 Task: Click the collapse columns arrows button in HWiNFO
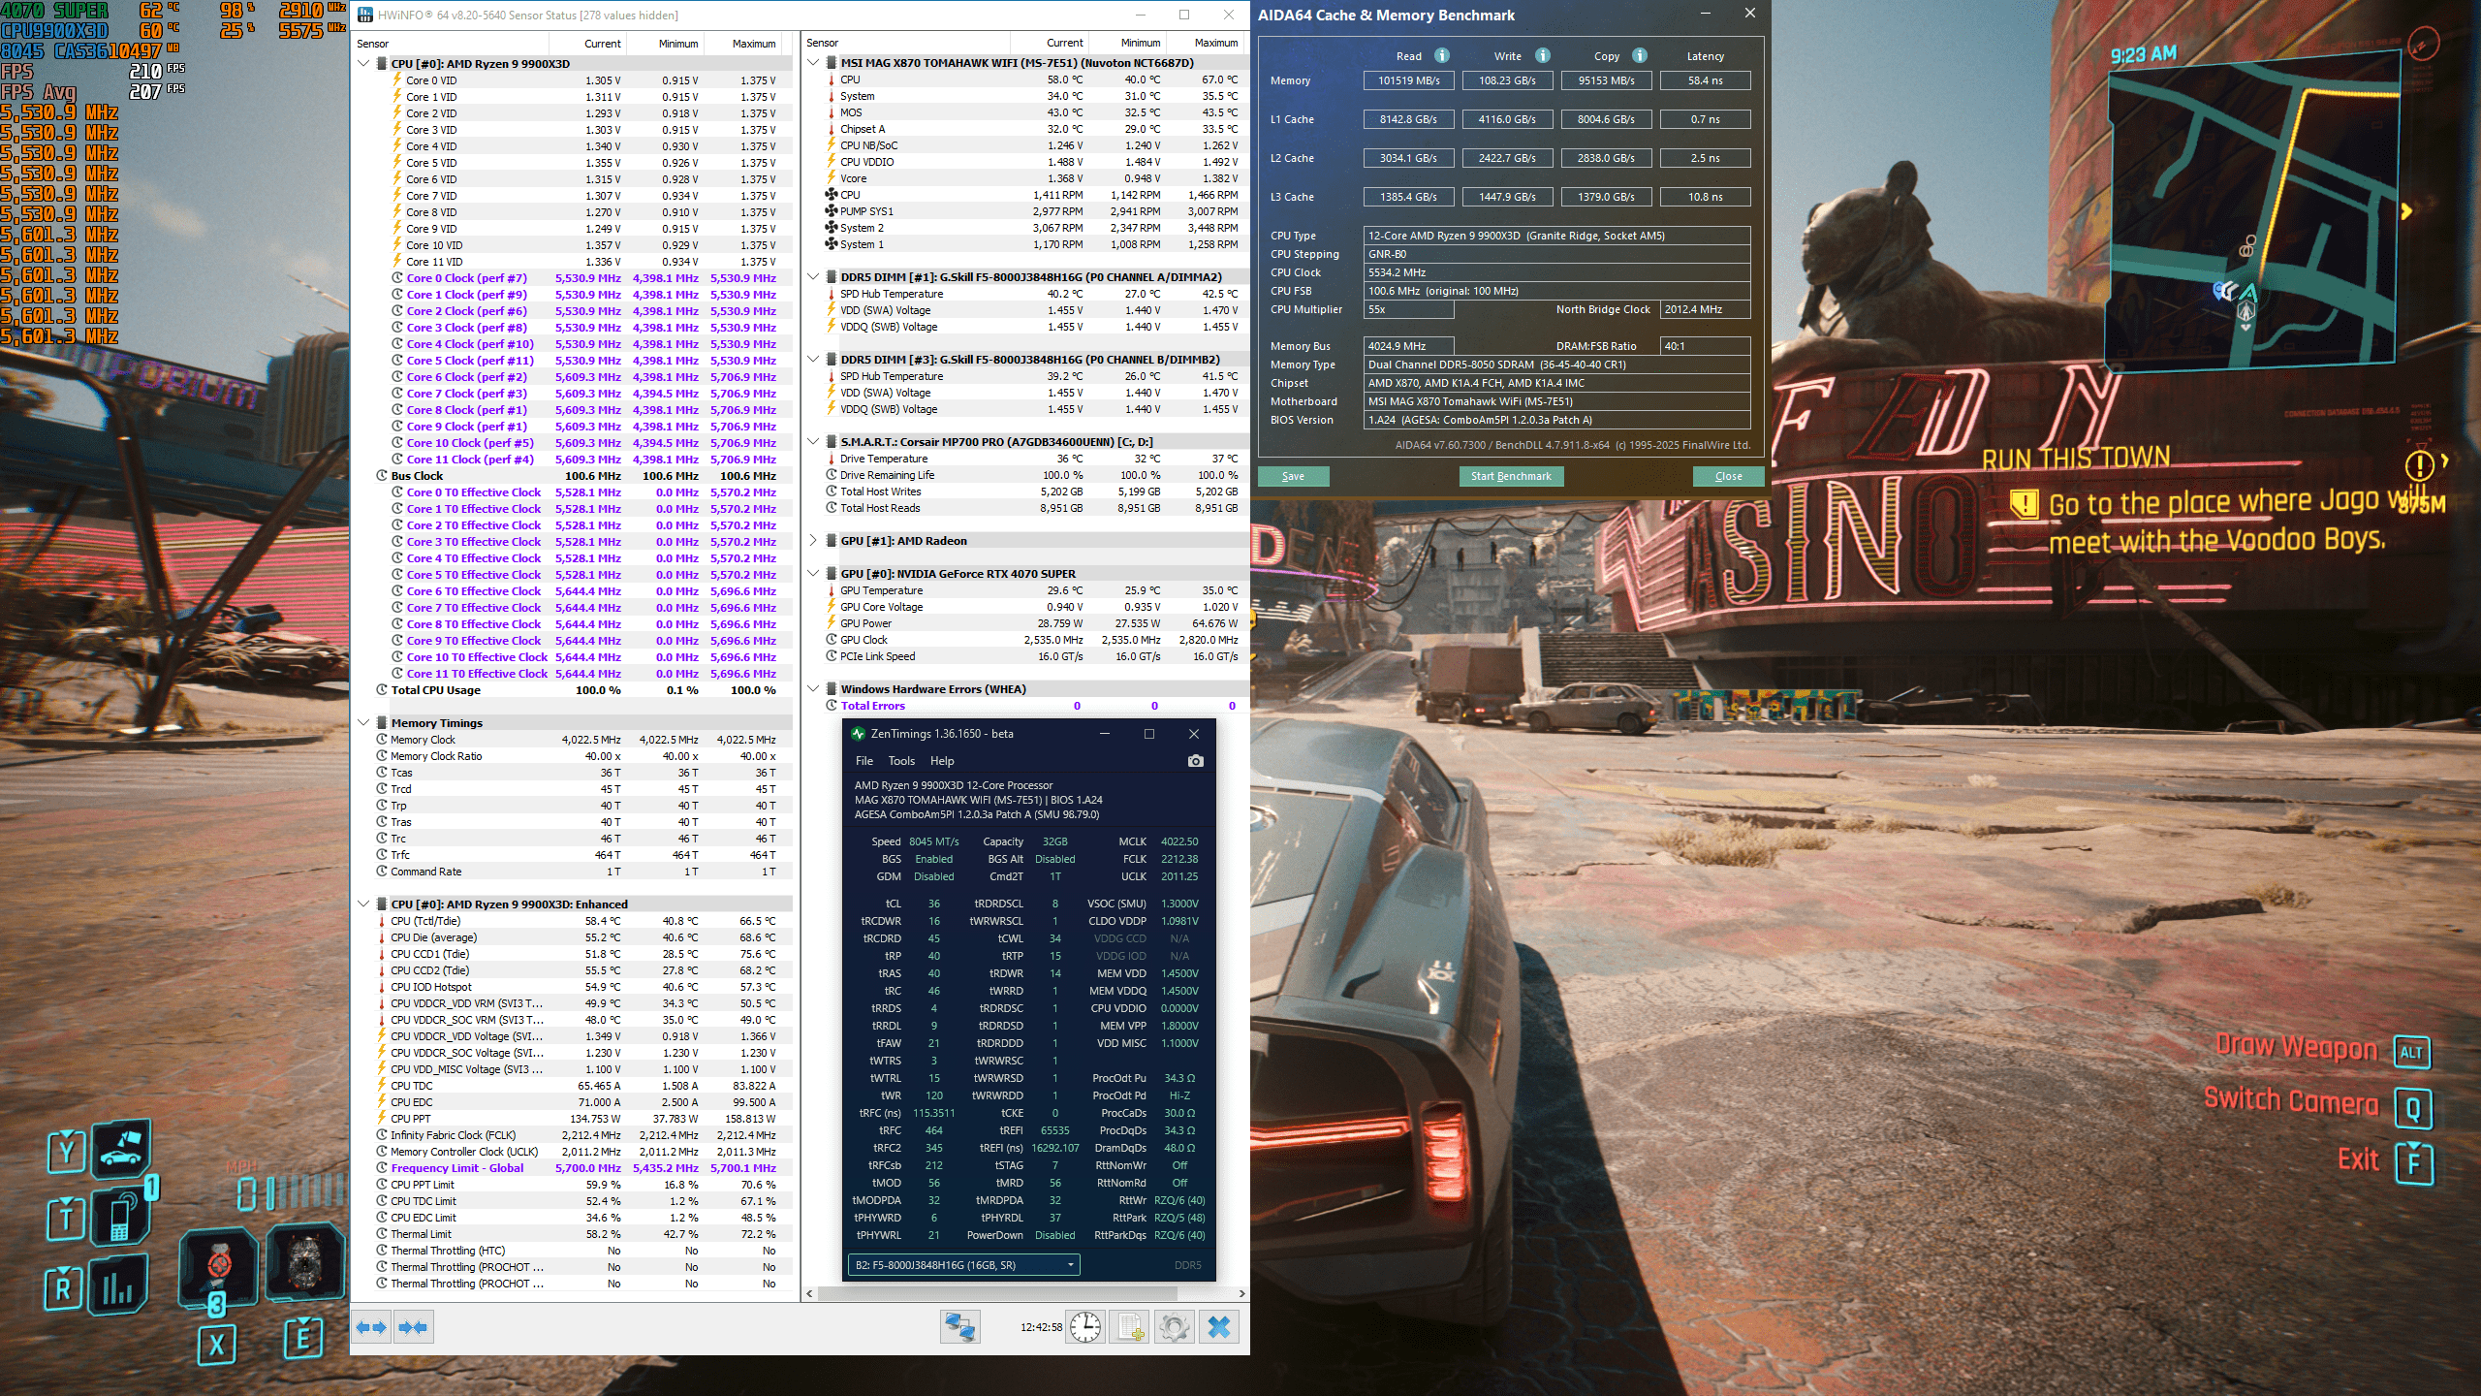[x=414, y=1327]
